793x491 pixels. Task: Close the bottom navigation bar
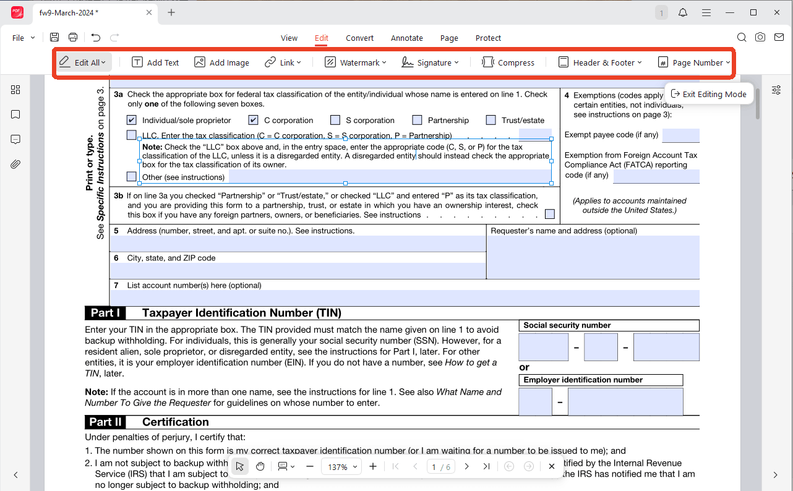coord(552,466)
